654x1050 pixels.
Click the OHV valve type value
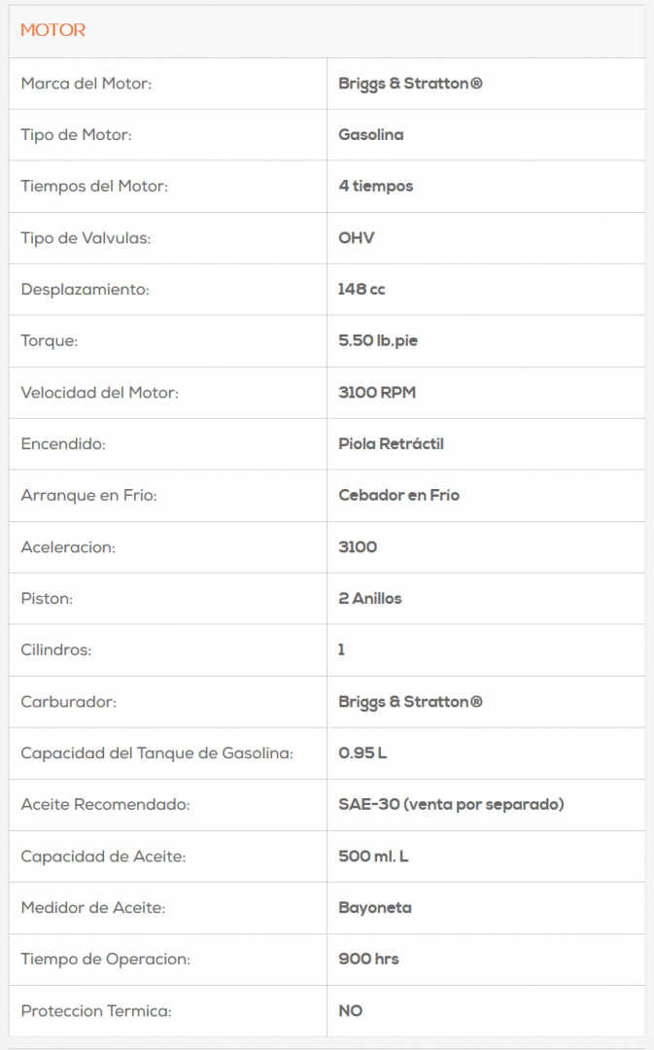[357, 238]
